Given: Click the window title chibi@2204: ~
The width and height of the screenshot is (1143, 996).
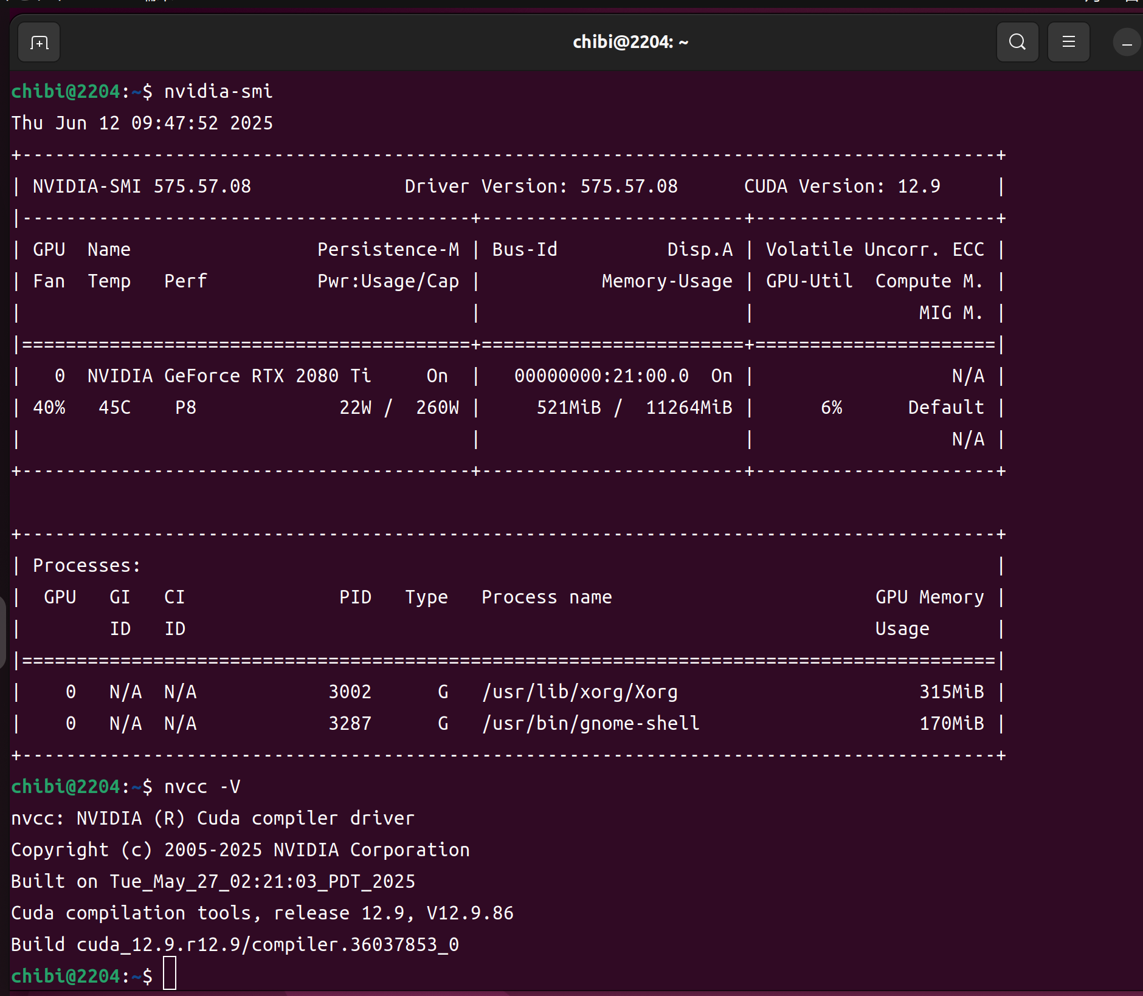Looking at the screenshot, I should coord(630,42).
